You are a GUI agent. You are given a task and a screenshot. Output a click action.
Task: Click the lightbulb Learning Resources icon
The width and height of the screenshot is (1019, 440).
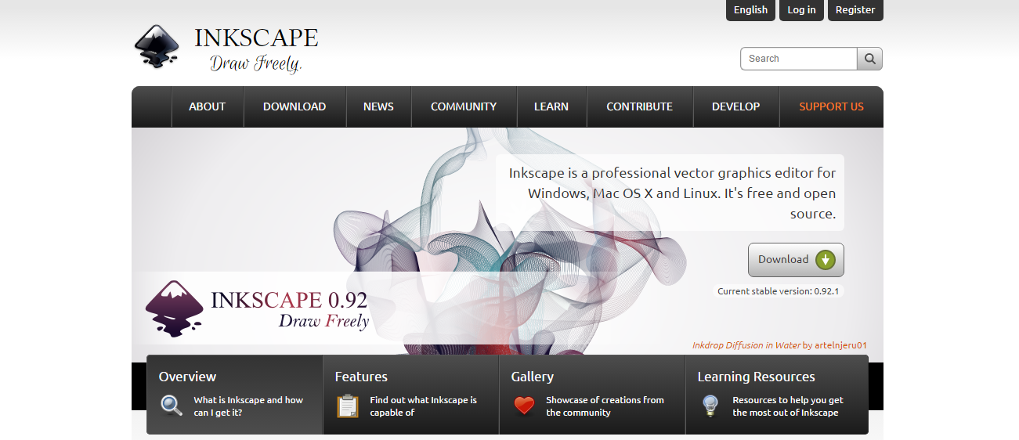tap(710, 406)
